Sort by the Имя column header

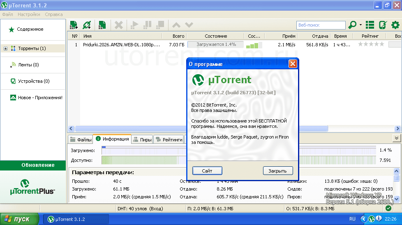[121, 36]
